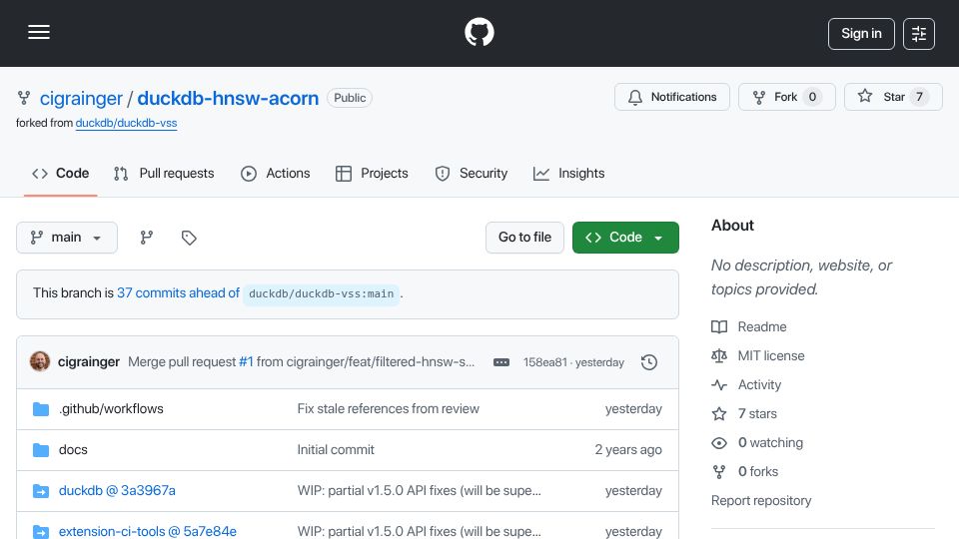
Task: Open the cigrainger owner profile link
Action: pos(81,99)
